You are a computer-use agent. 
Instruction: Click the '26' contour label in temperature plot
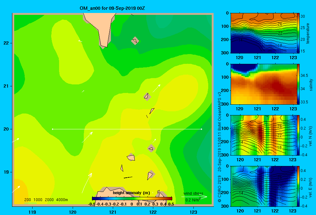click(x=280, y=24)
